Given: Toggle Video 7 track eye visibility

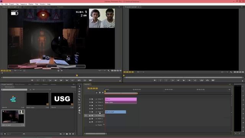Looking at the screenshot, I should (x=90, y=99).
